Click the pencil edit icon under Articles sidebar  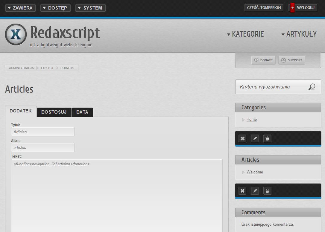(x=255, y=191)
